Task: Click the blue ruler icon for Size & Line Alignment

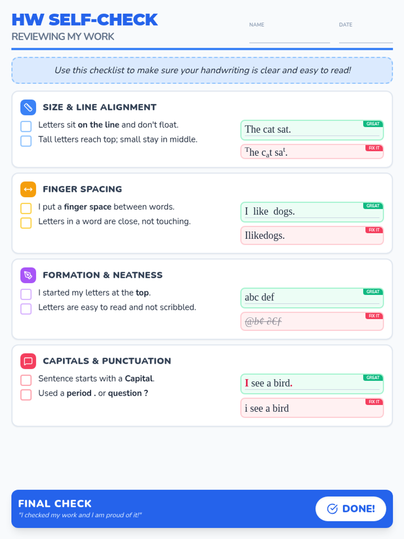Action: (x=28, y=107)
